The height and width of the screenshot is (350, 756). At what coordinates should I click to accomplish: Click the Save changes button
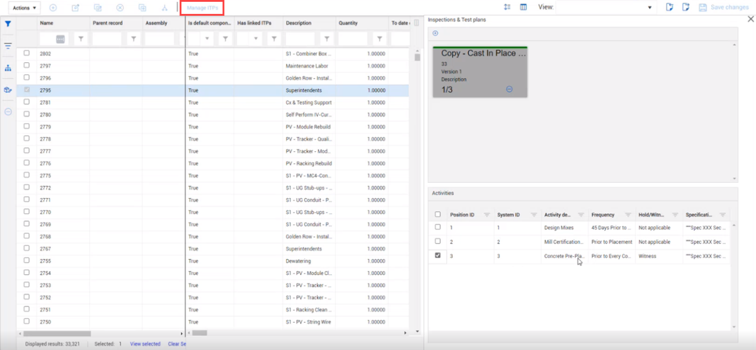(x=723, y=8)
